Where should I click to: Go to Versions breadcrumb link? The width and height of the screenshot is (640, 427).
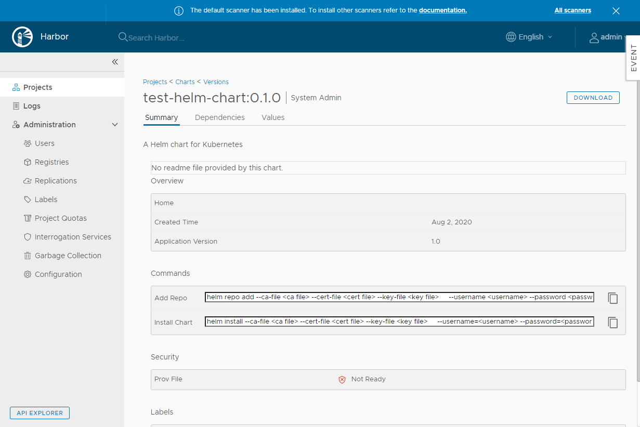pos(216,82)
